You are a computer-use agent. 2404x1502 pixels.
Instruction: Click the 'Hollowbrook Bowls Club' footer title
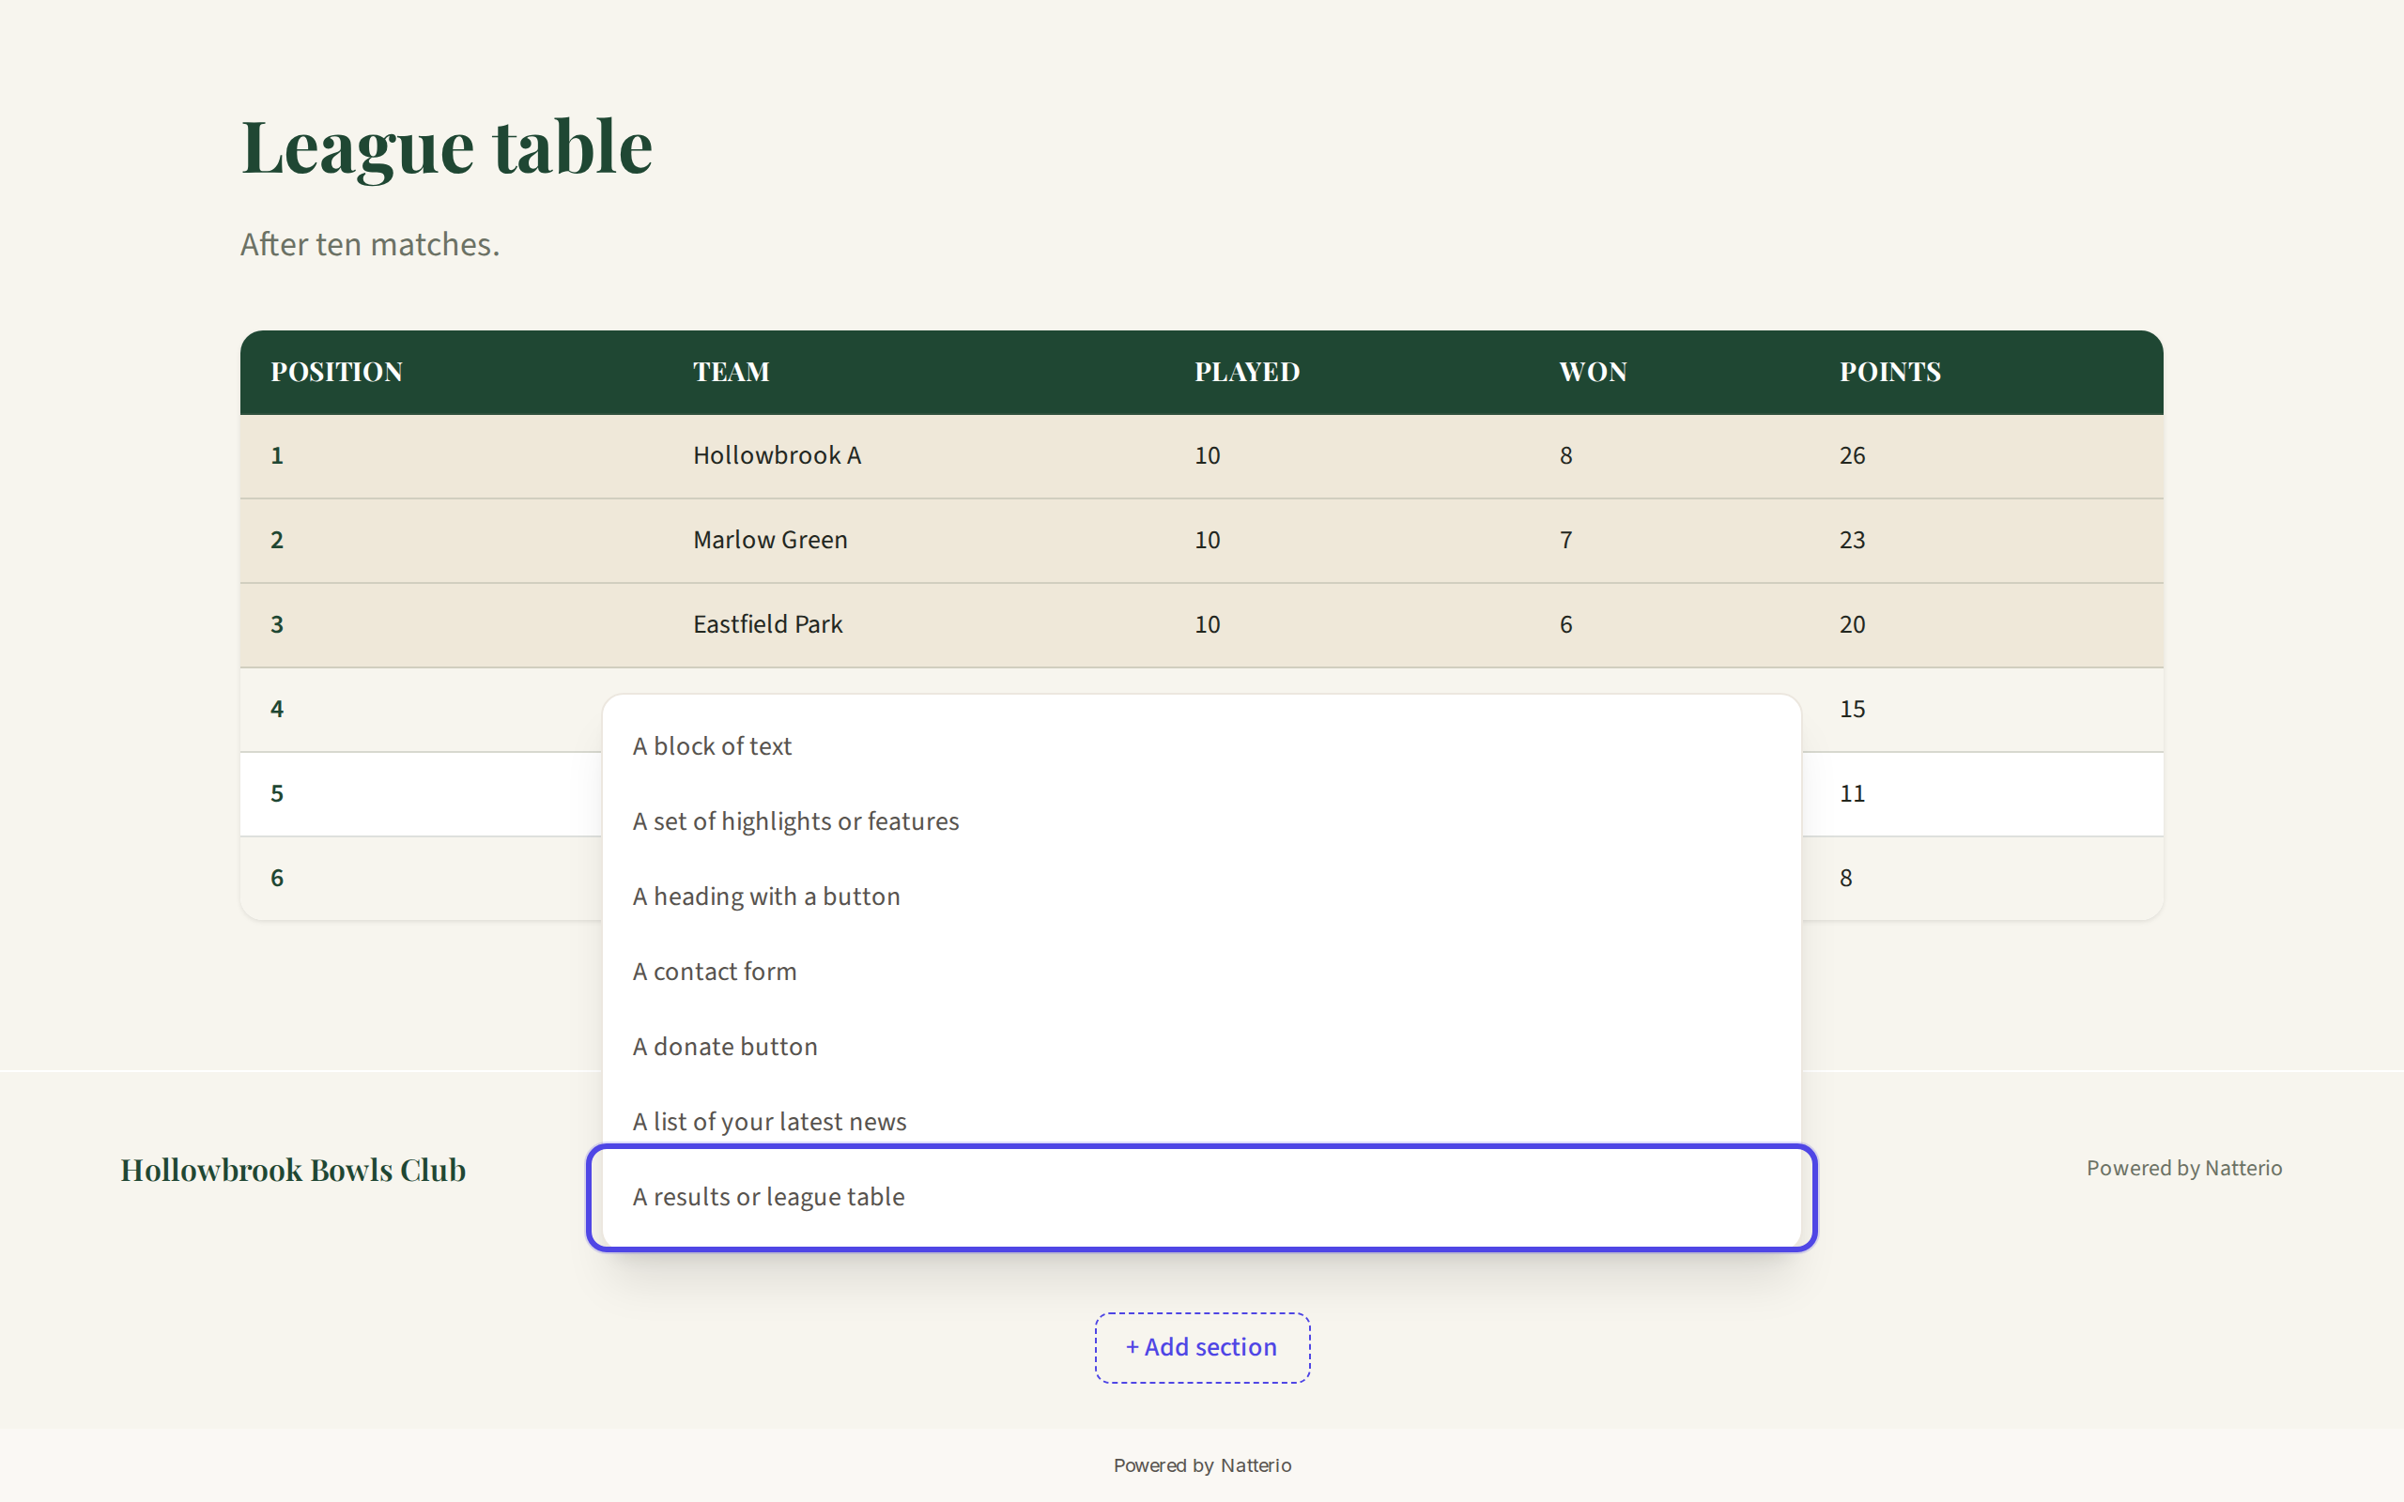293,1171
